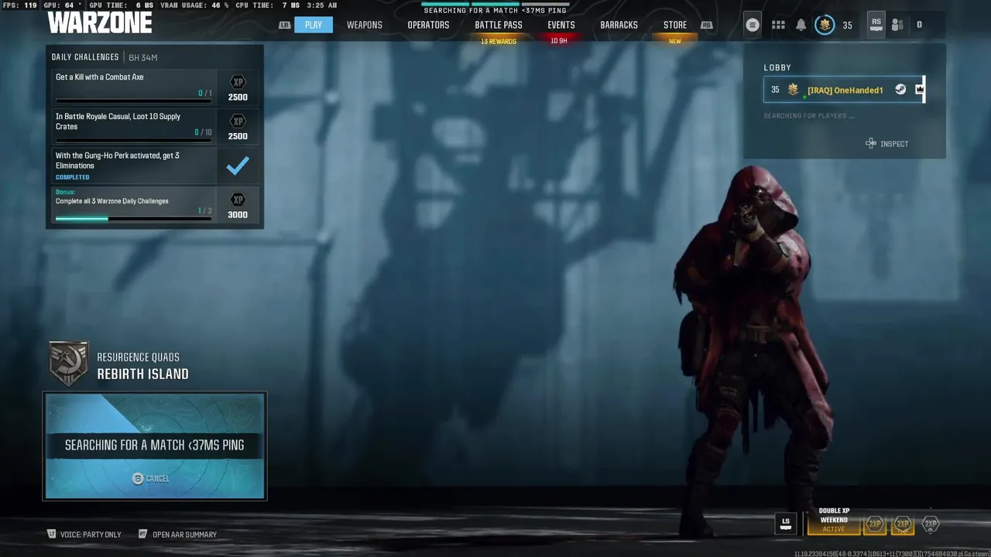Click the Rebirth Island faction emblem
Image resolution: width=991 pixels, height=557 pixels.
(x=69, y=363)
